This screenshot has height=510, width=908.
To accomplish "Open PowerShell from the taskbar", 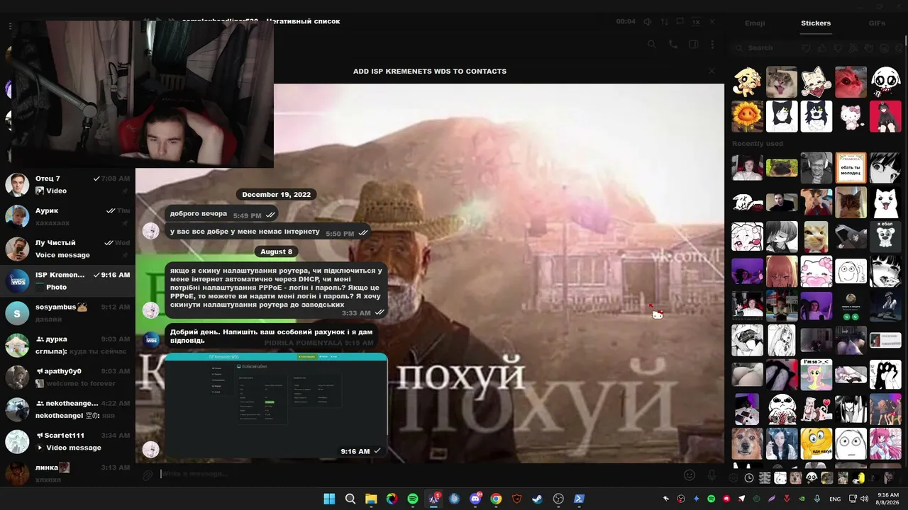I will coord(579,499).
